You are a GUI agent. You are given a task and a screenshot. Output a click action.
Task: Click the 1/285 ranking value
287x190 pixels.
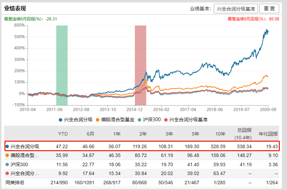[x=220, y=183]
